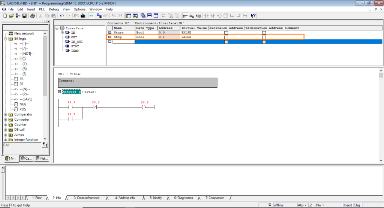Image resolution: width=384 pixels, height=208 pixels.
Task: Tick Exclusion address checkbox for Stop row
Action: [226, 37]
